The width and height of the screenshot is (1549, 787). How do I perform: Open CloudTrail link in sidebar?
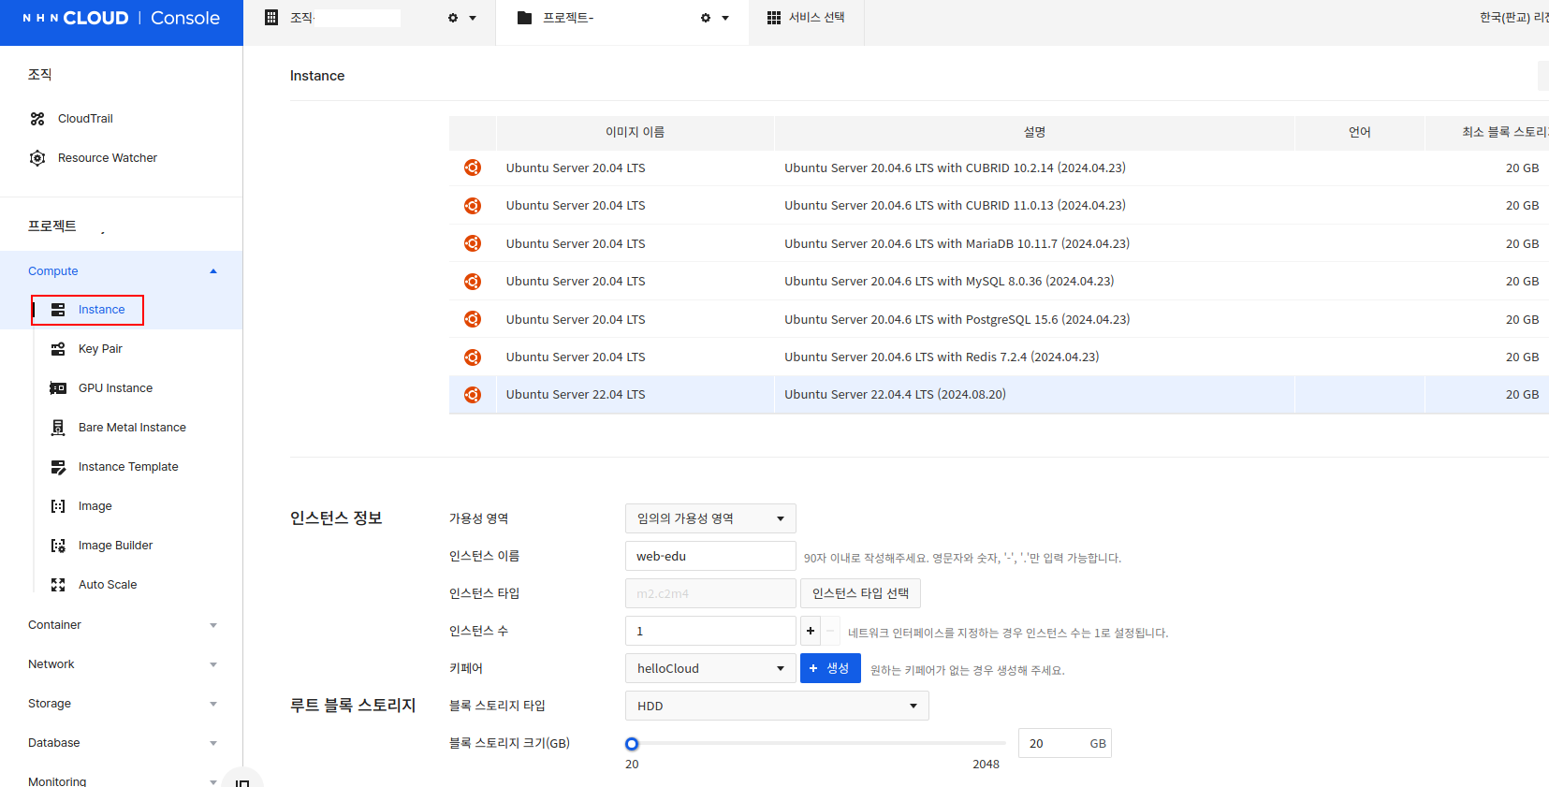pyautogui.click(x=85, y=119)
